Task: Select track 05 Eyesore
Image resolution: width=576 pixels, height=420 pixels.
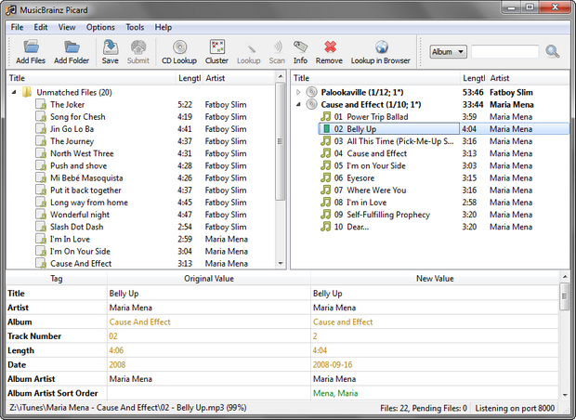Action: 361,177
